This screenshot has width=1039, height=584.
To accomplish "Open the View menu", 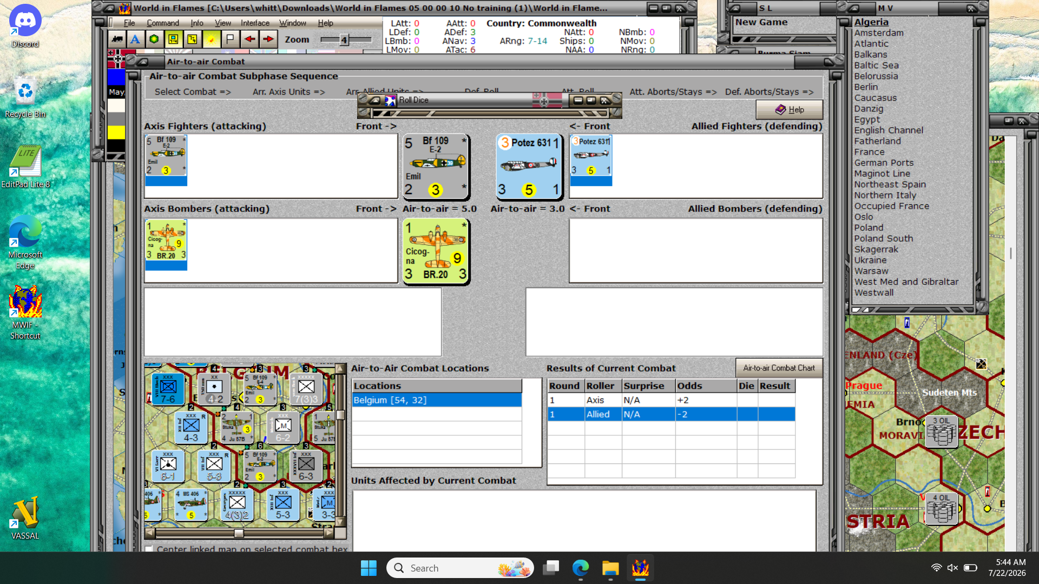I will (x=223, y=23).
